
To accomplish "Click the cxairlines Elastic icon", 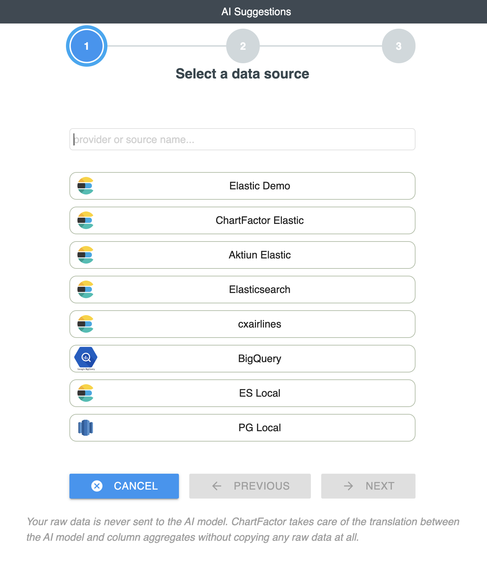I will tap(86, 324).
